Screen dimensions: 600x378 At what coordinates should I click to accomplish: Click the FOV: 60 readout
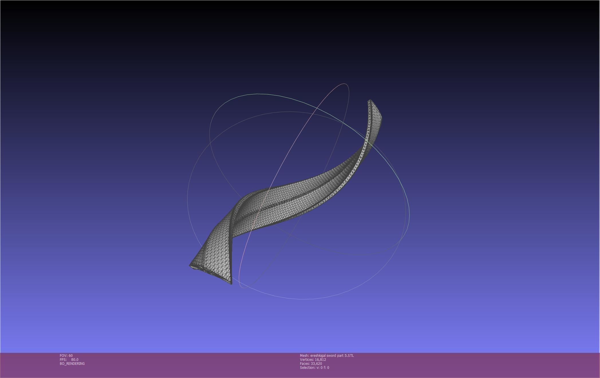point(66,355)
